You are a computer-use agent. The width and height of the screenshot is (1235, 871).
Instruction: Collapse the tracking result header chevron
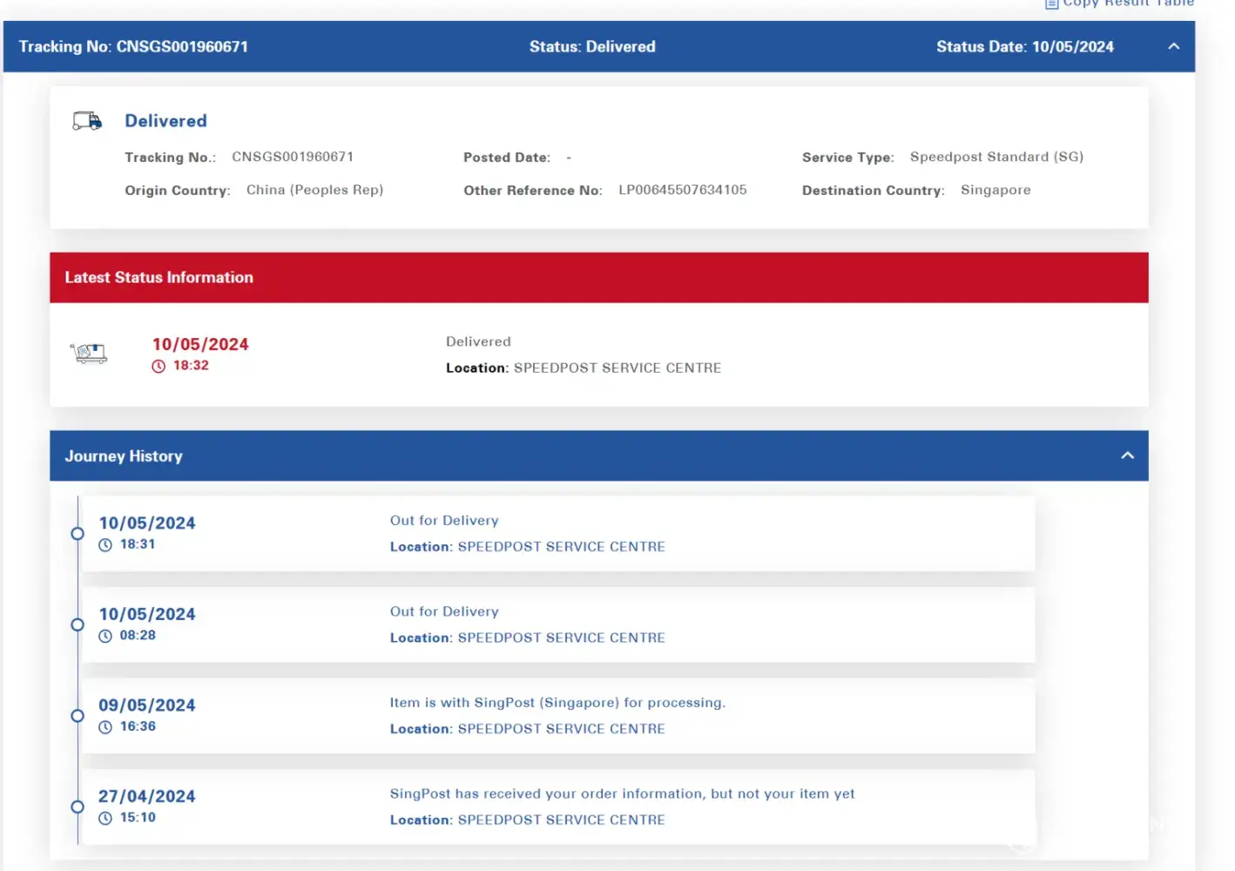(1174, 47)
